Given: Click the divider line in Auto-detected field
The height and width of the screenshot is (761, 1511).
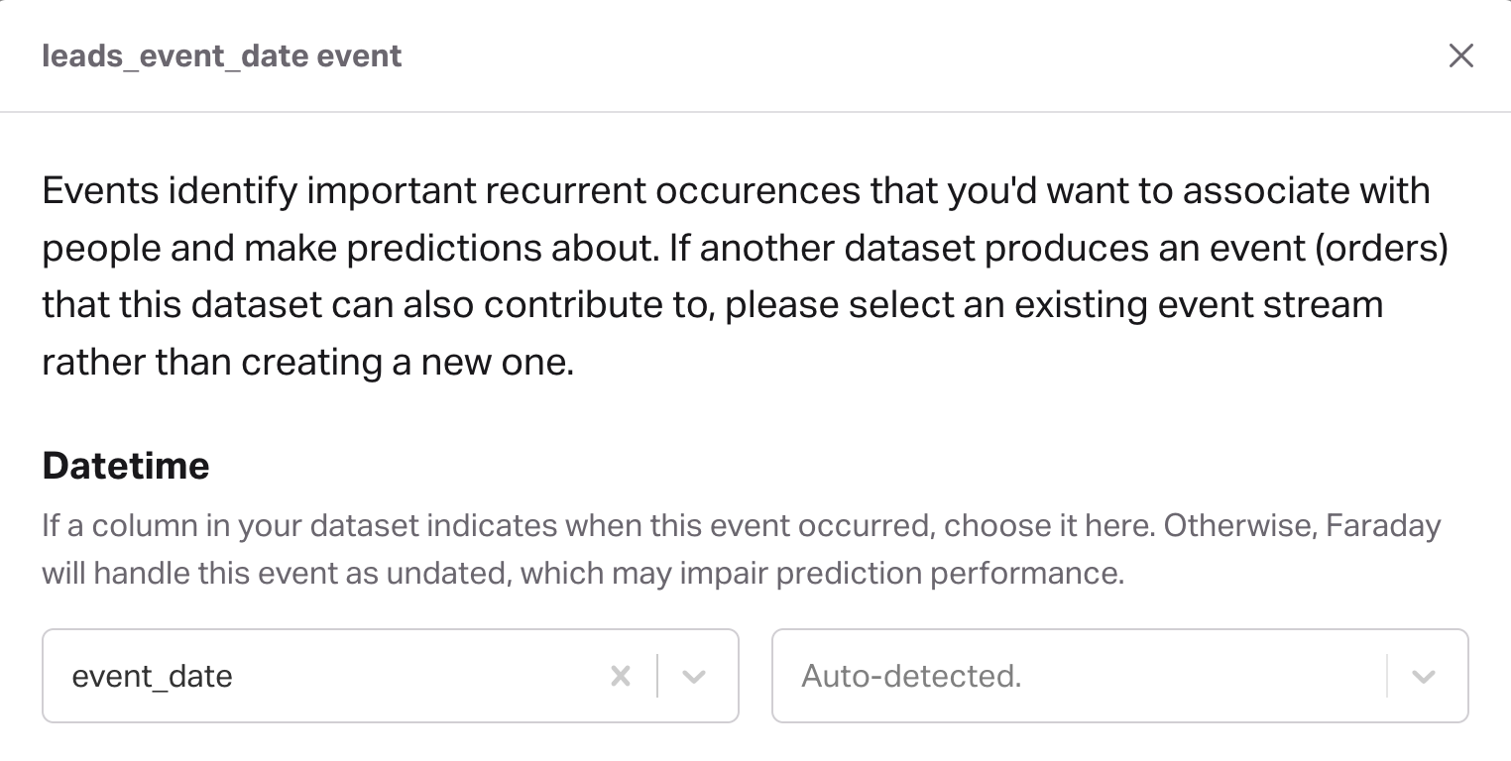Looking at the screenshot, I should 1387,676.
